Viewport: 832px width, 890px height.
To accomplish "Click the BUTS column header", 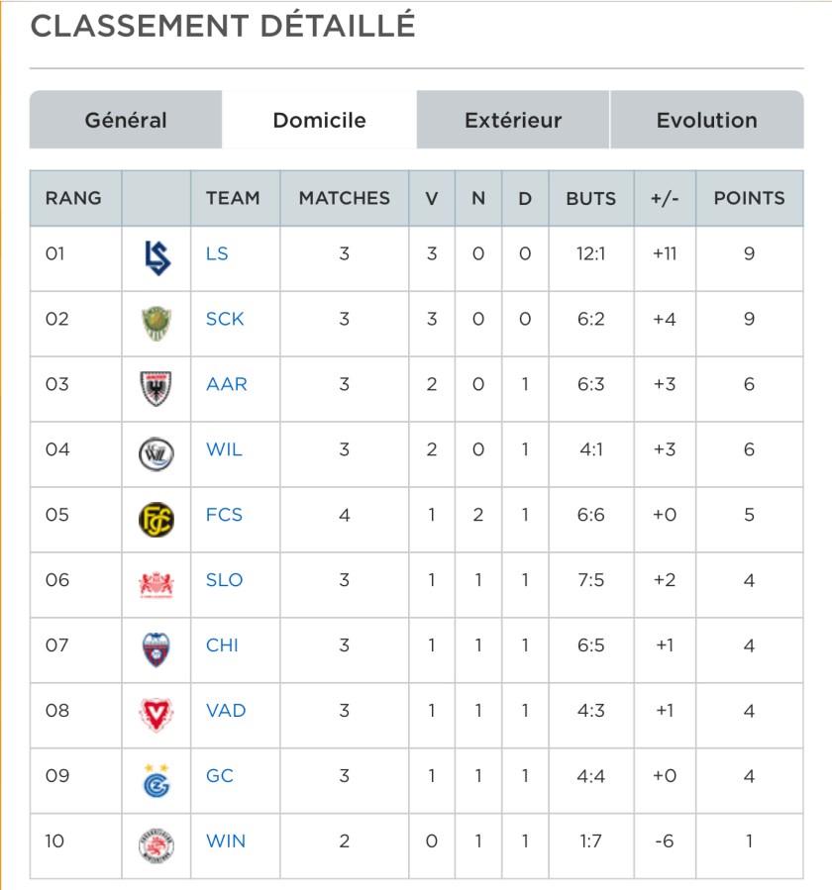I will 591,198.
